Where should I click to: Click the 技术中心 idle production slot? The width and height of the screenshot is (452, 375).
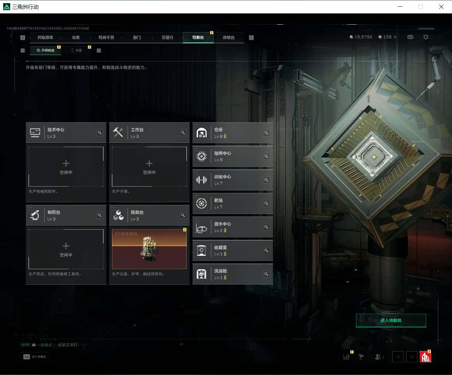(x=66, y=167)
